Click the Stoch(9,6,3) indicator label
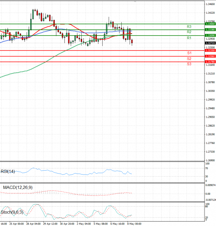 [11, 212]
